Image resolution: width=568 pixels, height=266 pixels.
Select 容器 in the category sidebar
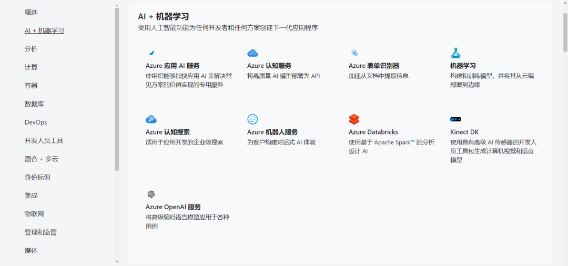31,86
